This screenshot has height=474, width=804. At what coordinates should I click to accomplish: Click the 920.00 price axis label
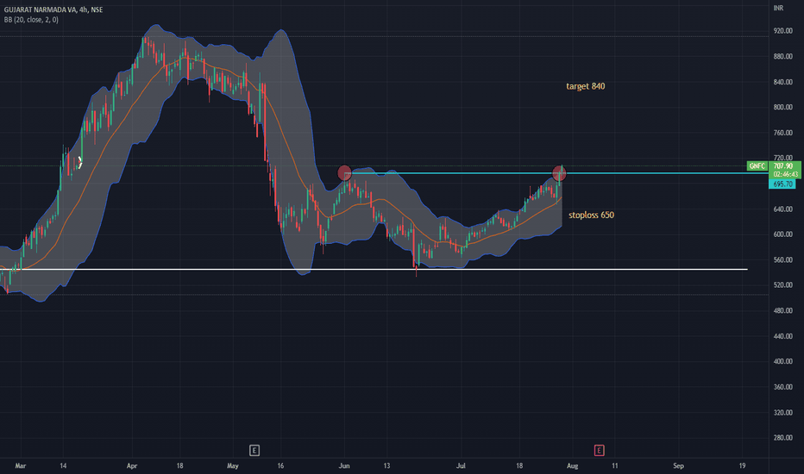click(x=783, y=31)
